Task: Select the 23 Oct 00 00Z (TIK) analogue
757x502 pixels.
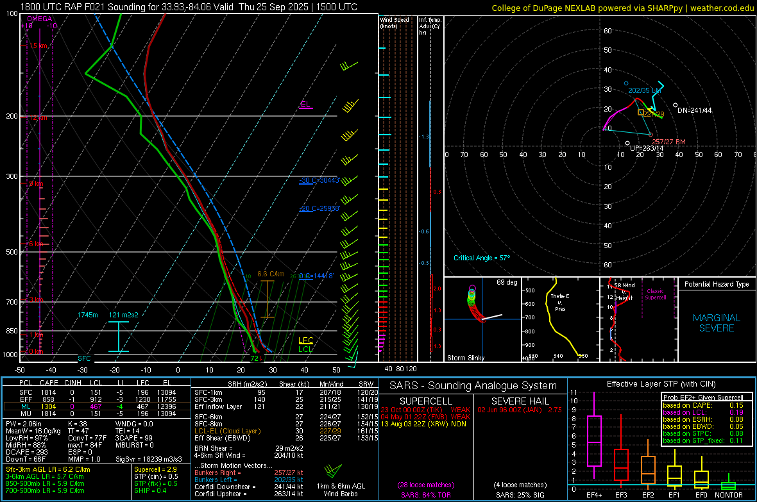Action: coord(425,410)
